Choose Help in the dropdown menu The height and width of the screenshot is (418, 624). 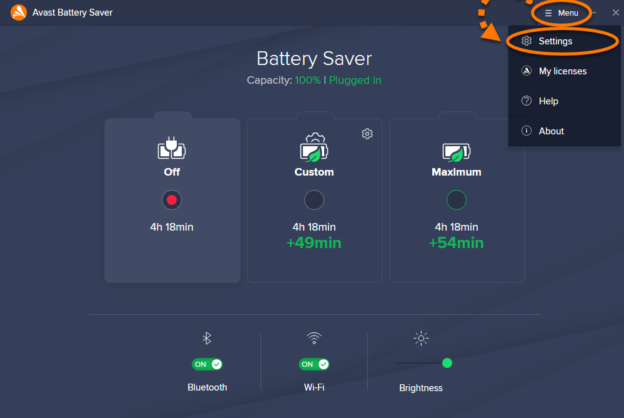click(x=564, y=101)
